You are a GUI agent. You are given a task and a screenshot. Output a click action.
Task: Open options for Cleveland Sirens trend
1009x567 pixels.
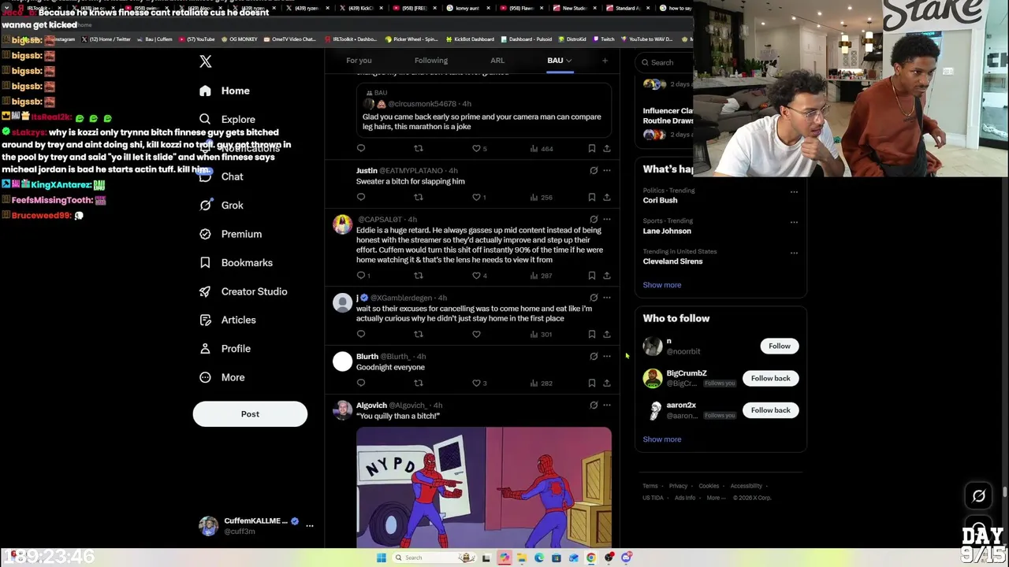(x=794, y=253)
